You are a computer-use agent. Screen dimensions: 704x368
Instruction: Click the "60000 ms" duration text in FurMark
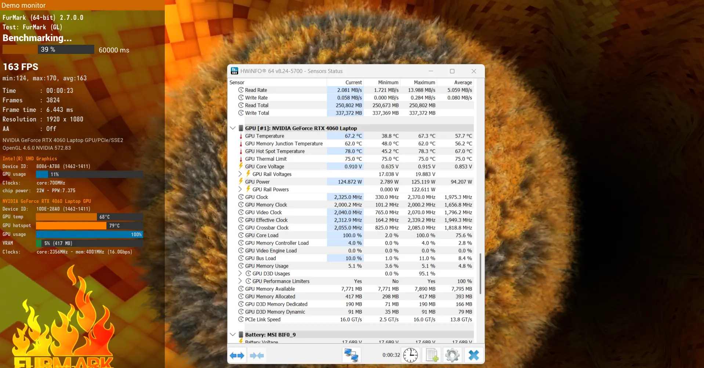[x=114, y=50]
